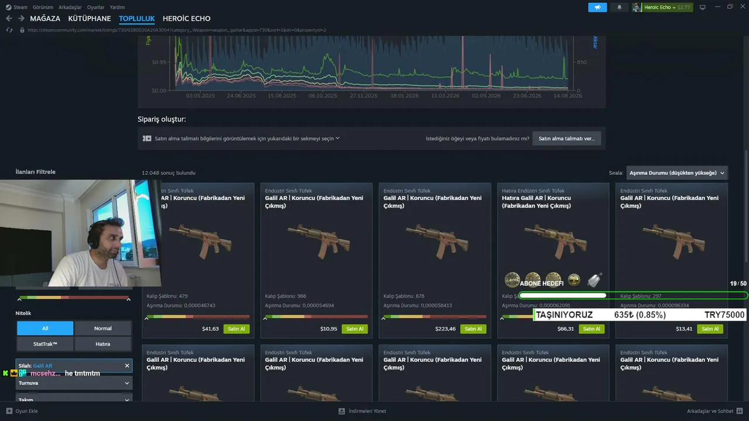749x421 pixels.
Task: Click wear bar of the $223,46 listing
Action: pyautogui.click(x=435, y=316)
